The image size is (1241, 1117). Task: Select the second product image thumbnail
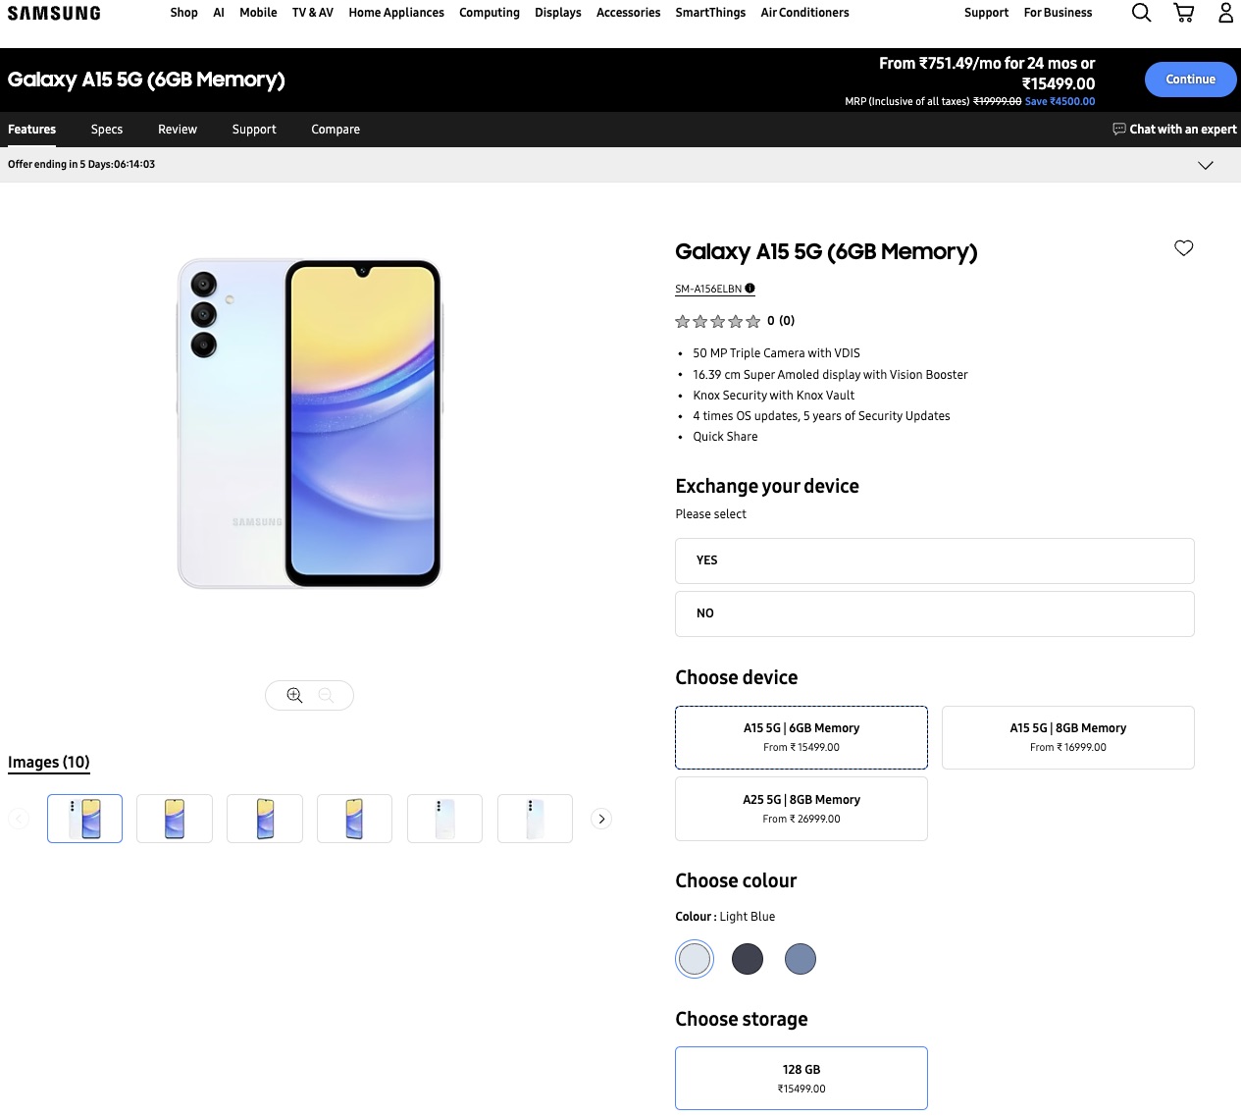175,819
